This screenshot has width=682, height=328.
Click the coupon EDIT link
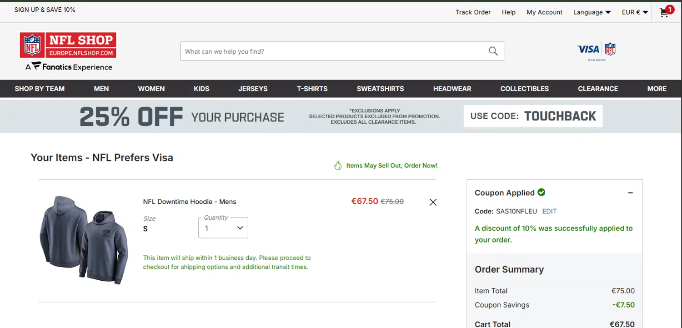coord(549,211)
